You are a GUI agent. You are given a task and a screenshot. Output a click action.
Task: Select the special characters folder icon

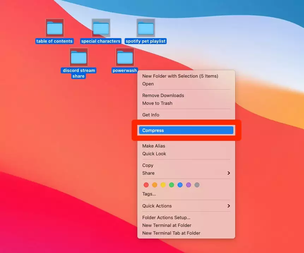101,28
